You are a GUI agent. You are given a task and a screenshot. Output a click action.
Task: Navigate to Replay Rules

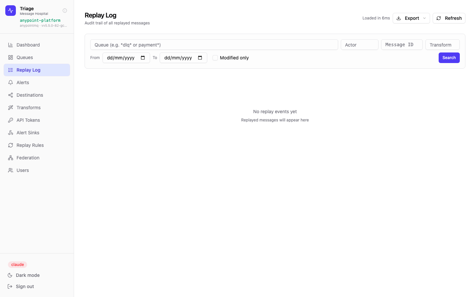point(37,145)
